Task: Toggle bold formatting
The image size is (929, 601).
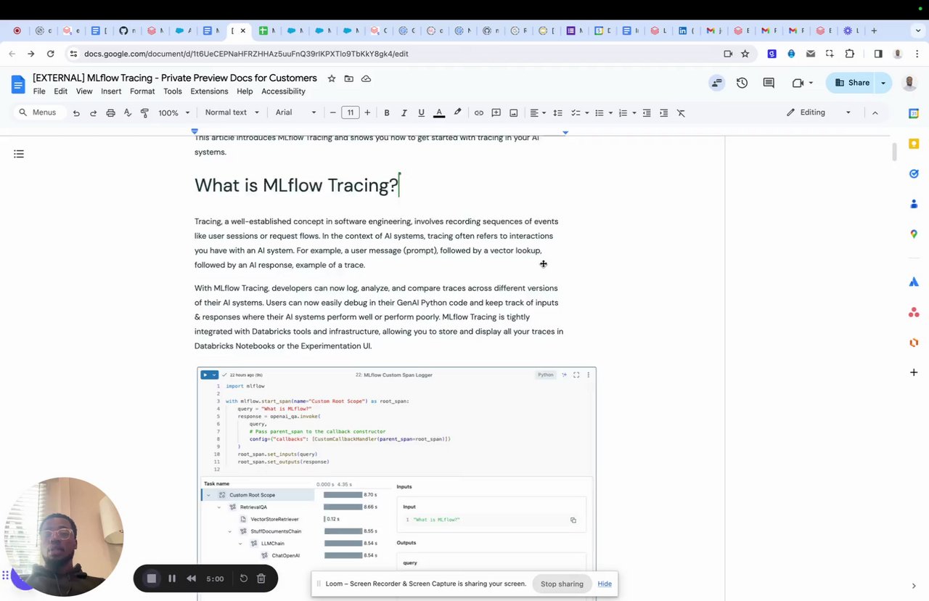Action: tap(387, 113)
